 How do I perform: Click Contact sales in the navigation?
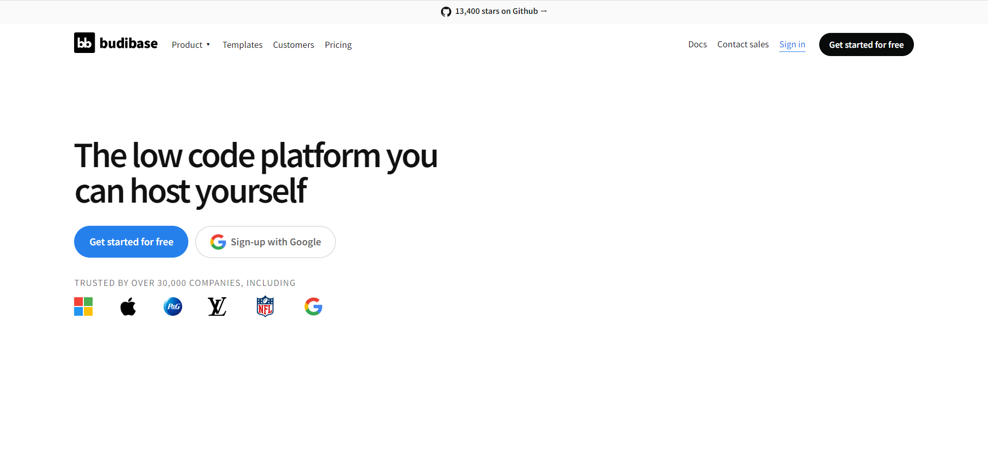743,44
